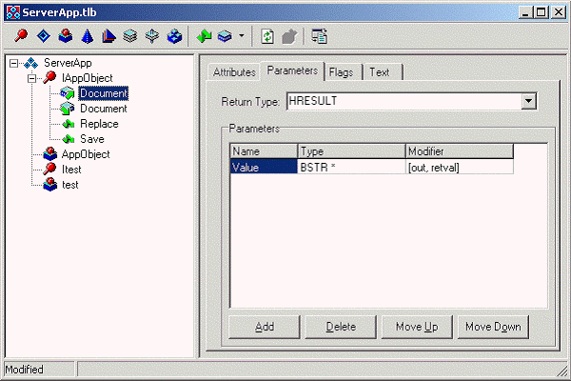Open the Flags tab
Screen dimensions: 571x381
click(342, 72)
